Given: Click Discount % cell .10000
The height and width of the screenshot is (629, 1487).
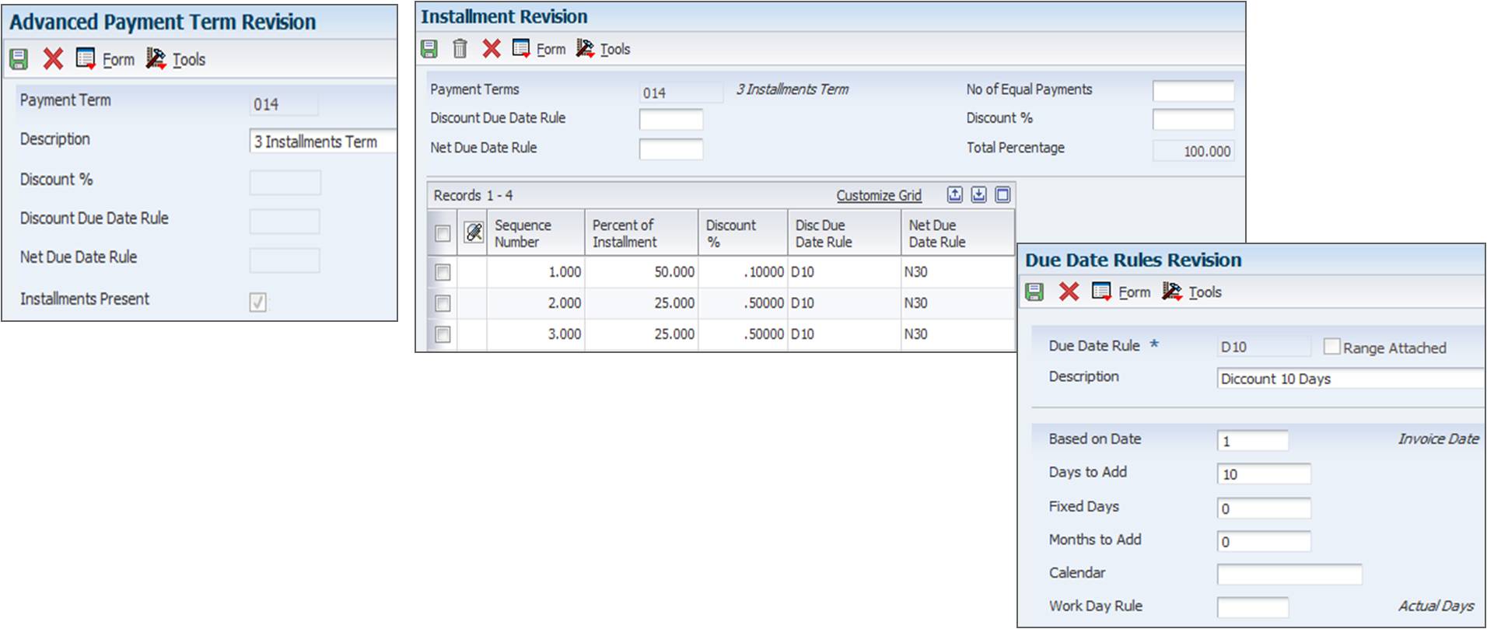Looking at the screenshot, I should tap(743, 272).
